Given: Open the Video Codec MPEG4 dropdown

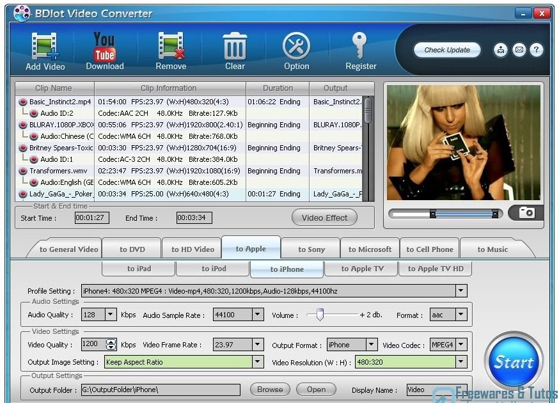Looking at the screenshot, I should click(x=461, y=345).
